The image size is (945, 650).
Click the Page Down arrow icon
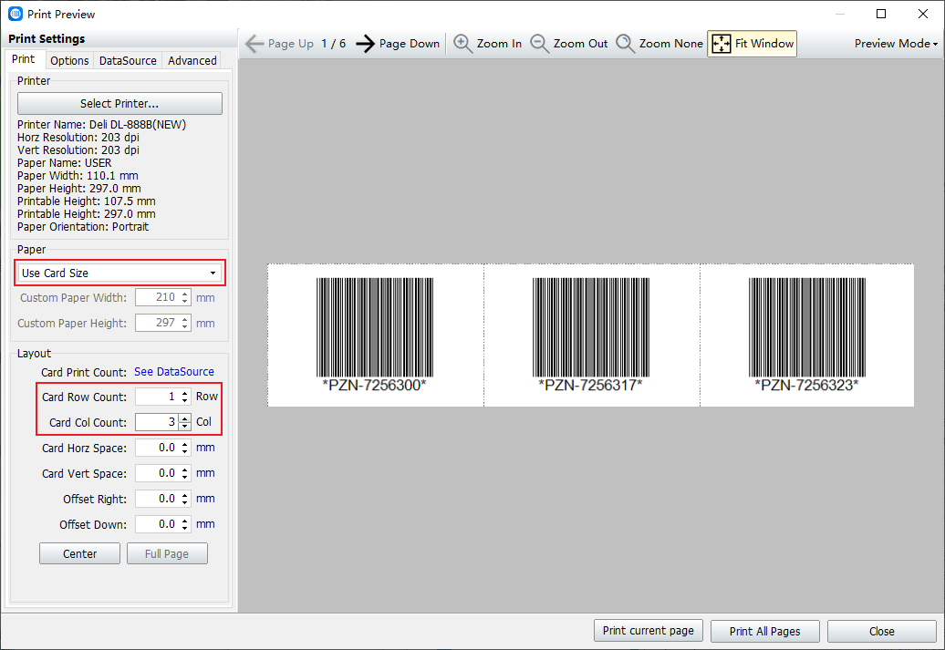point(365,44)
